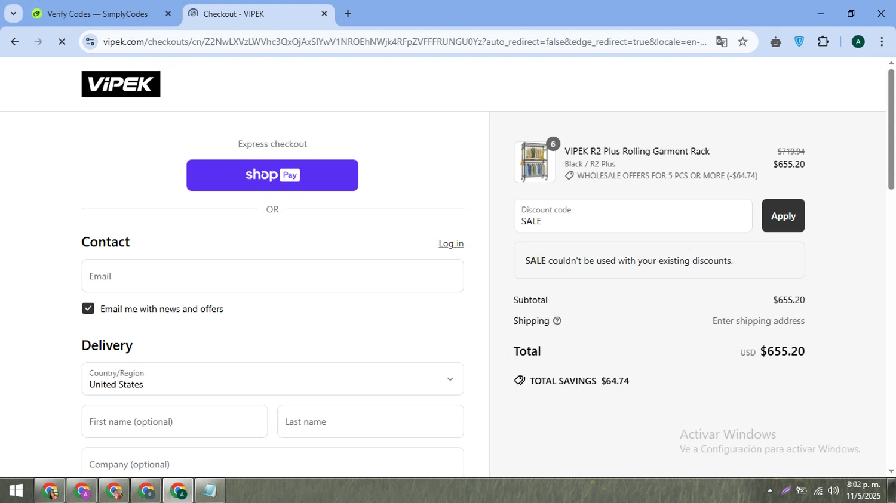
Task: Translate this page icon
Action: click(x=722, y=42)
